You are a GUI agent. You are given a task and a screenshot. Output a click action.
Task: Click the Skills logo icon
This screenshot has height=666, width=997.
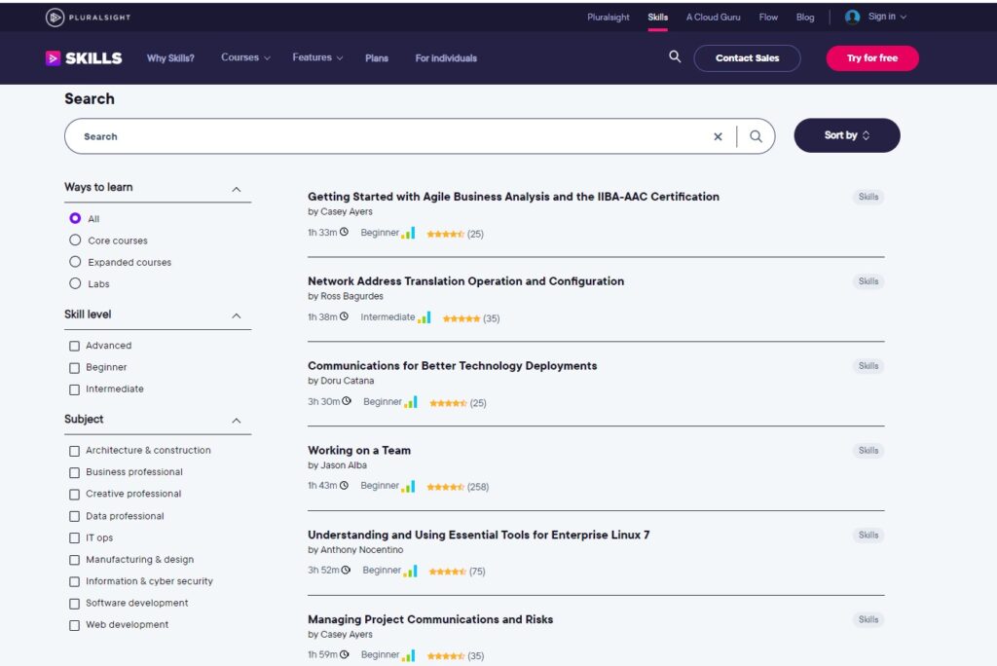[x=53, y=58]
